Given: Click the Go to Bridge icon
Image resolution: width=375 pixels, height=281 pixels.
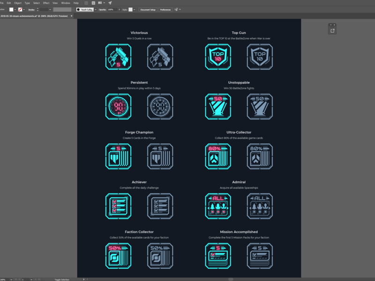Looking at the screenshot, I should point(86,3).
